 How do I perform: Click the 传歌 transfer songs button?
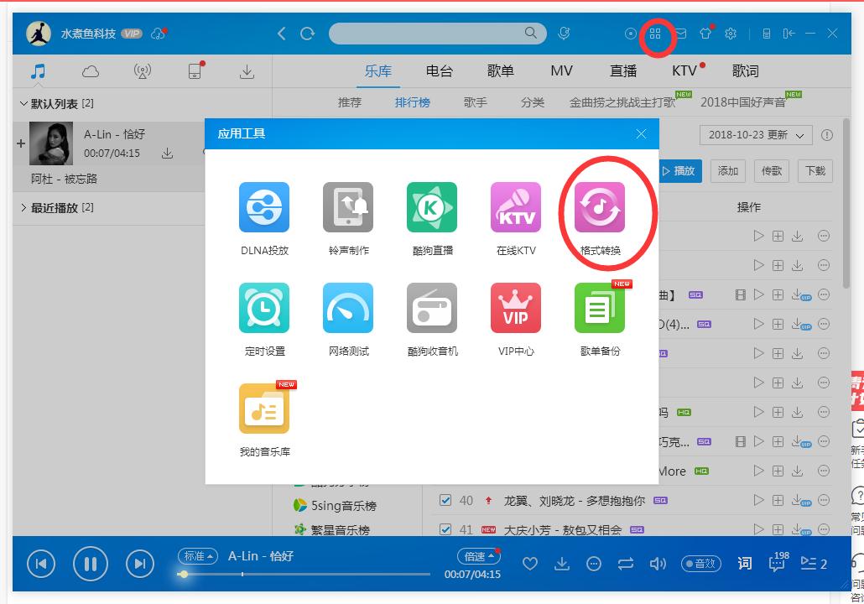tap(771, 171)
